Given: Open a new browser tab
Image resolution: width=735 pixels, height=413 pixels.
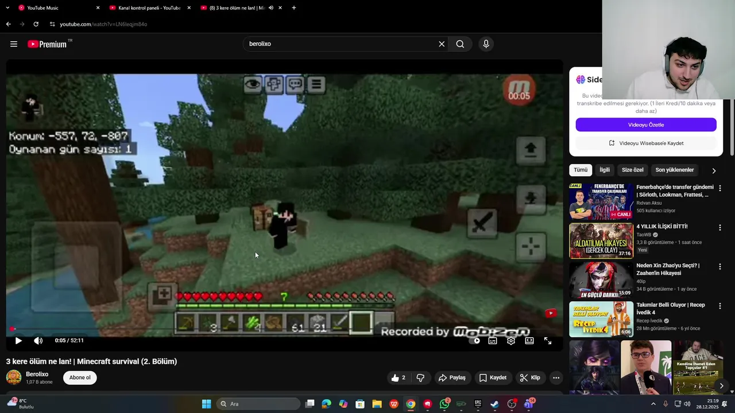Looking at the screenshot, I should tap(294, 8).
